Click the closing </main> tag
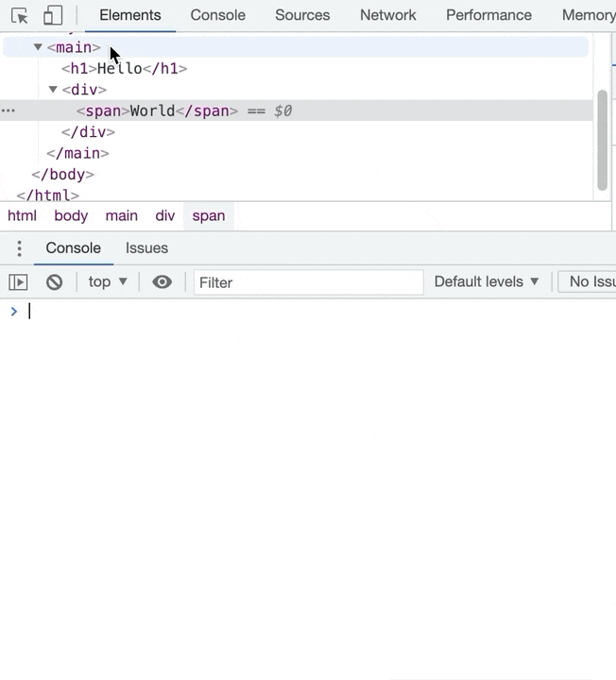This screenshot has width=616, height=680. click(77, 153)
